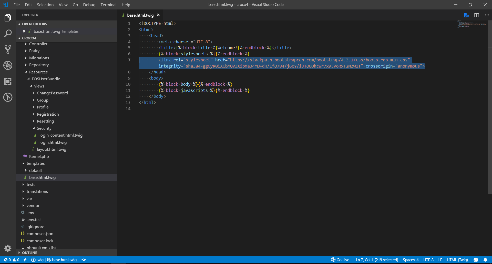The width and height of the screenshot is (492, 264).
Task: Close base.html.twig in Open Editors list
Action: click(24, 31)
